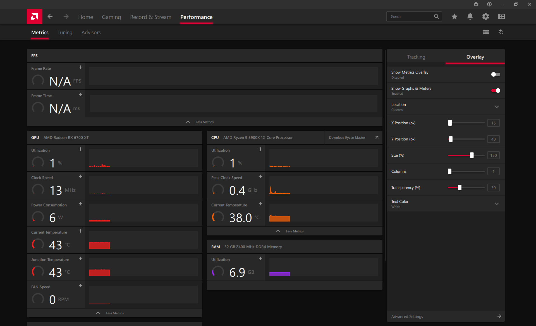
Task: Open the Tracking tab
Action: (x=416, y=57)
